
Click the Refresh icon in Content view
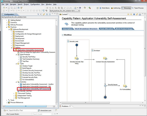pyautogui.click(x=137, y=14)
